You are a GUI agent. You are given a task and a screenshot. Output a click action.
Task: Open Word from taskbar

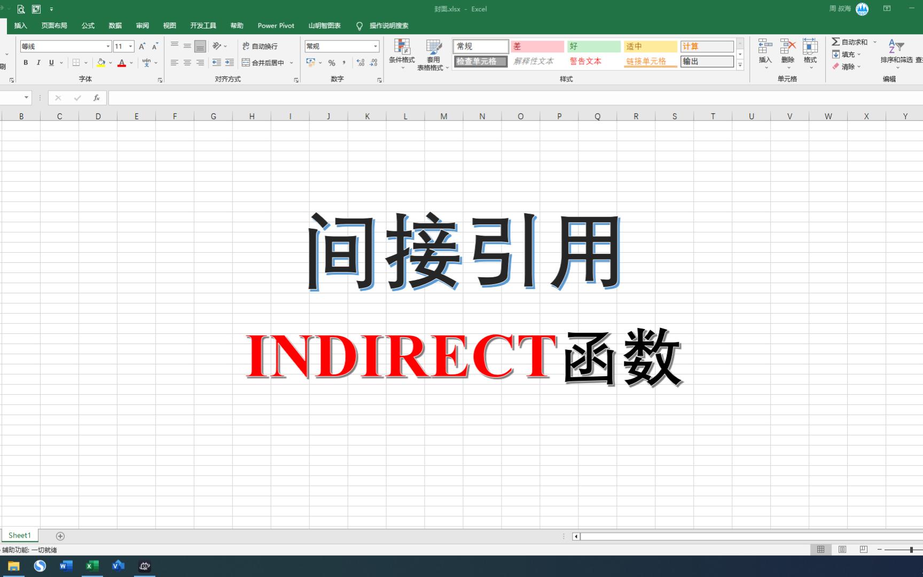(66, 566)
